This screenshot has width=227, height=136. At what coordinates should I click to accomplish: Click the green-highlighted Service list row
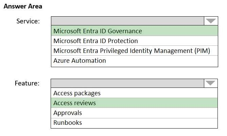point(134,31)
